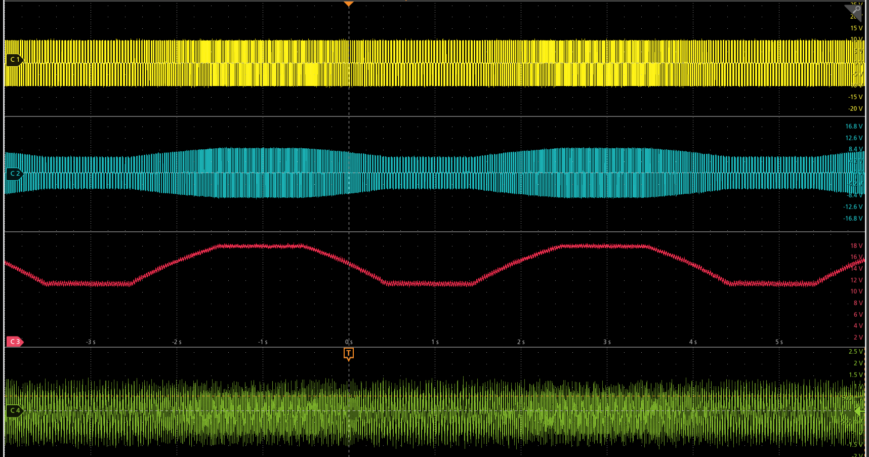Click the red "12 V" scale label
Viewport: 869px width, 457px height.
[x=856, y=280]
